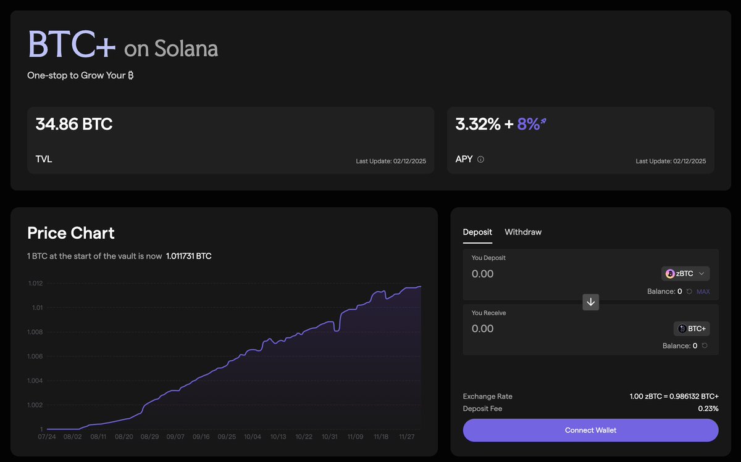
Task: Click the Exchange Rate label
Action: click(488, 396)
